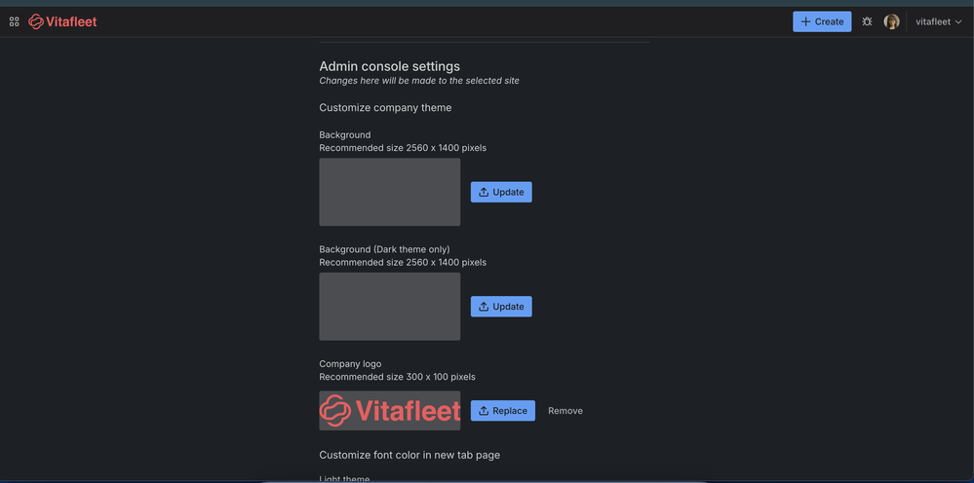Click Update for the Background image
974x483 pixels.
pyautogui.click(x=501, y=192)
